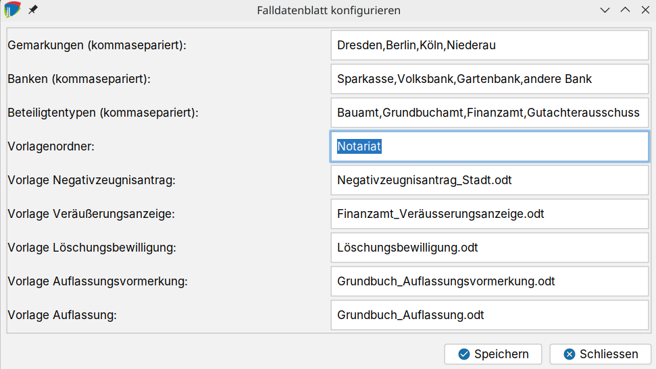Click the application logo icon in title bar
This screenshot has width=656, height=369.
tap(12, 9)
